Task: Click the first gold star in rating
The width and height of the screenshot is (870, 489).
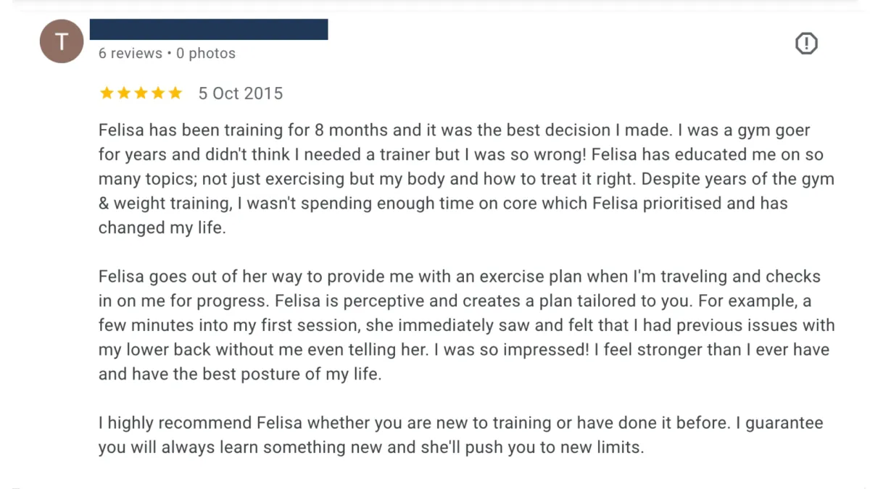Action: point(107,93)
